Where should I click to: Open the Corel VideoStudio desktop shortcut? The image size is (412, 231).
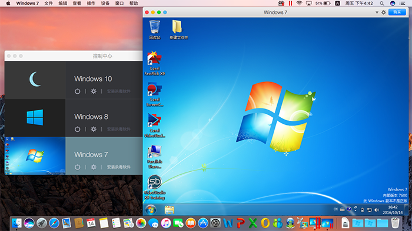[154, 125]
